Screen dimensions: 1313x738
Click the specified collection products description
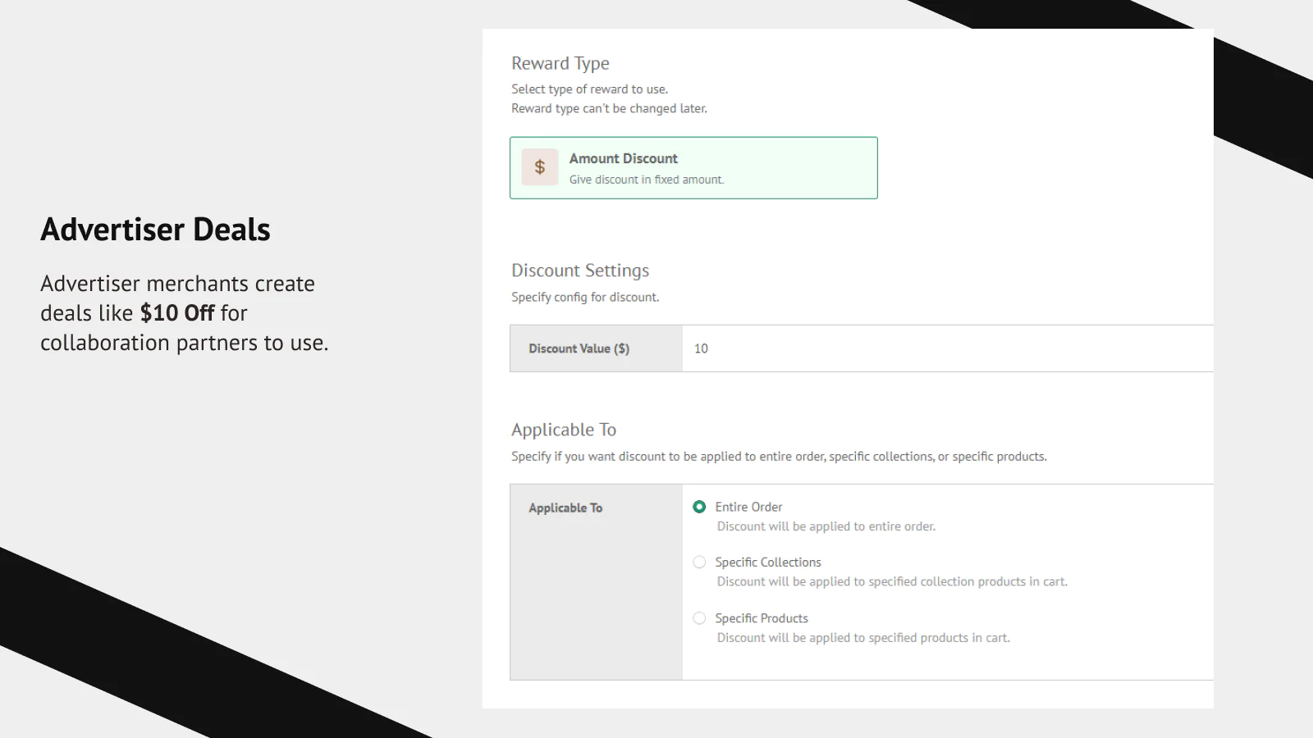coord(891,581)
